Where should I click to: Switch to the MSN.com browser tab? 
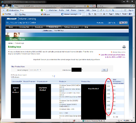pyautogui.click(x=50, y=14)
